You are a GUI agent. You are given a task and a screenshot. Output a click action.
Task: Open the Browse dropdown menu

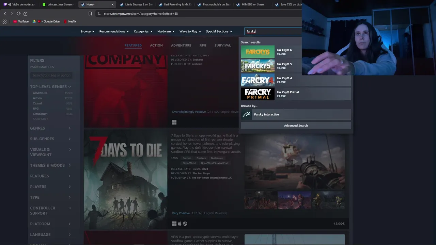[x=88, y=31]
